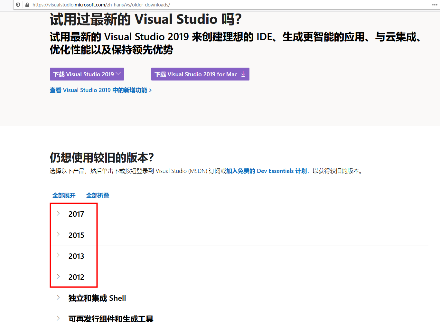This screenshot has height=322, width=440.
Task: Select the 2013 version label
Action: point(76,256)
